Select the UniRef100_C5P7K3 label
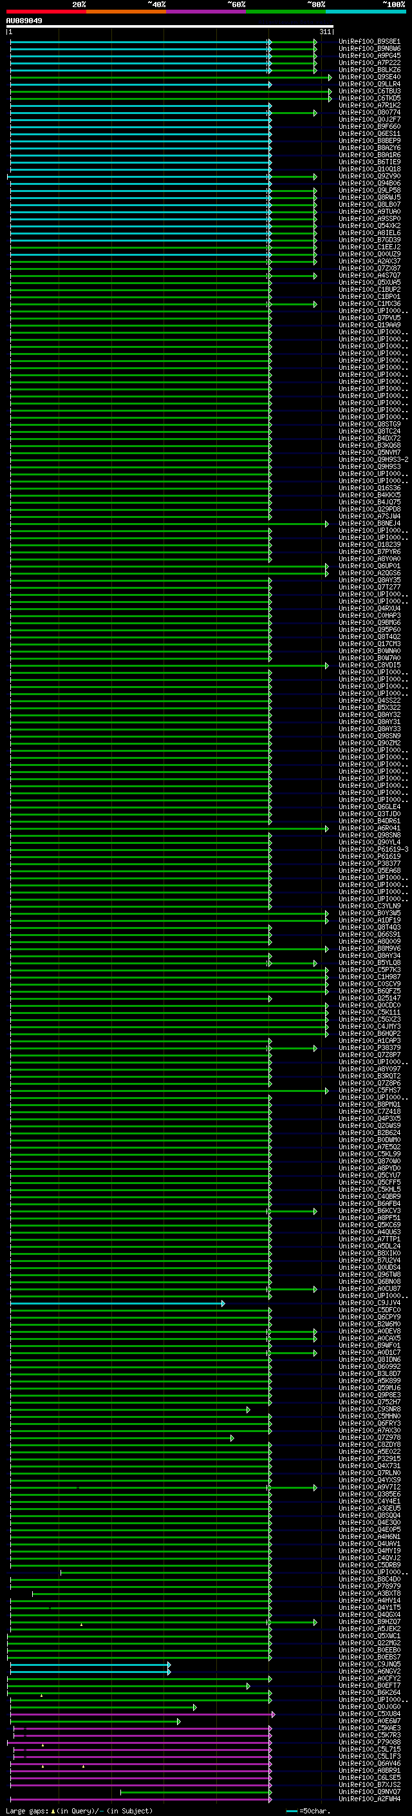The image size is (412, 1816). click(x=370, y=970)
